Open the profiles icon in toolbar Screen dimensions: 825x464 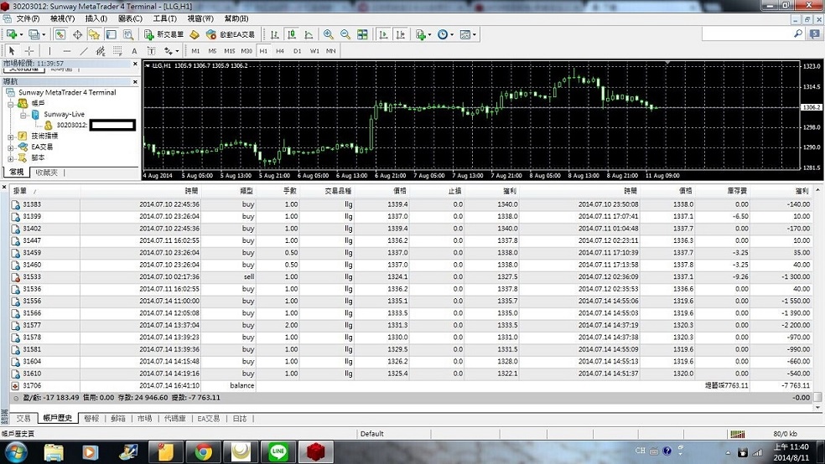click(x=34, y=34)
